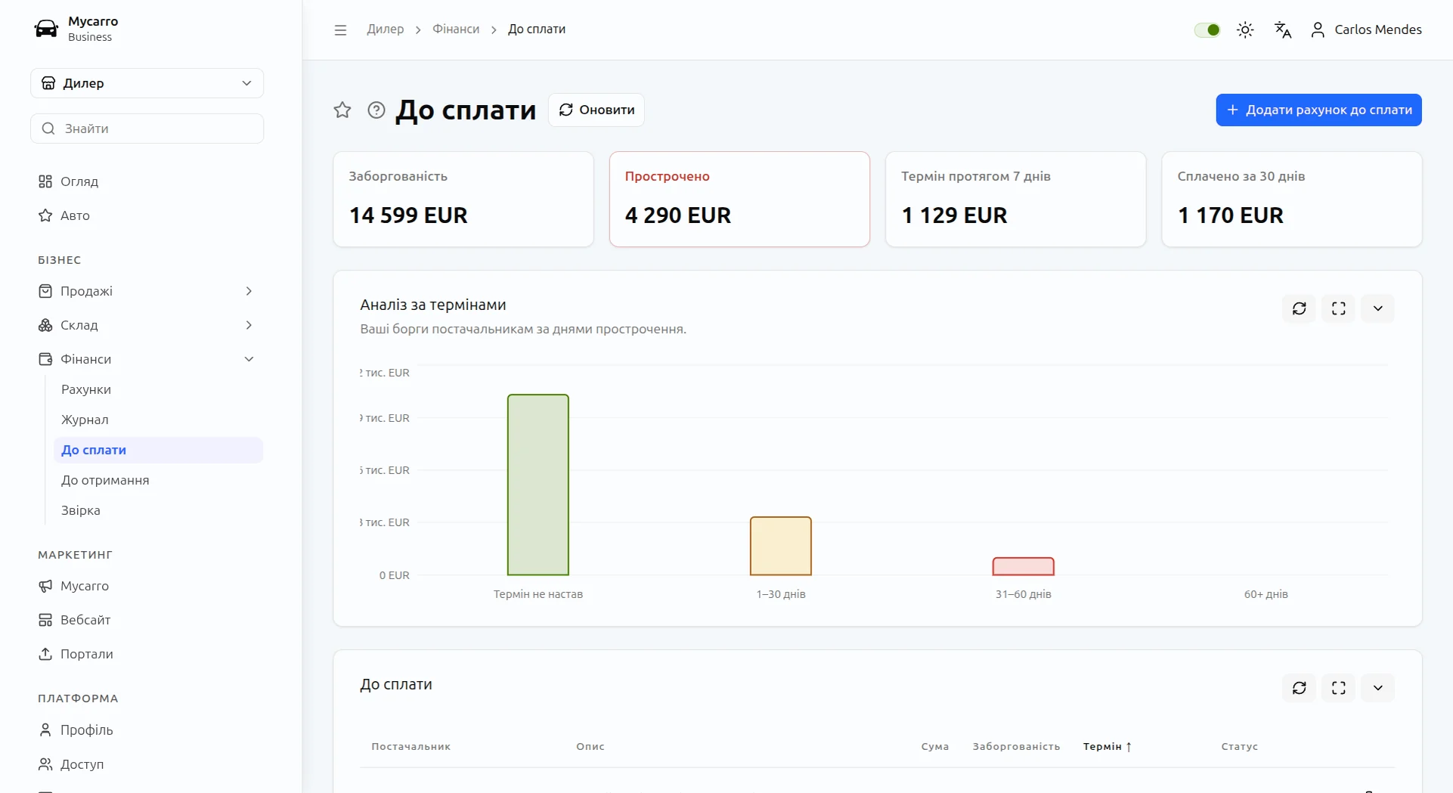
Task: Go to Фінанси breadcrumb link
Action: (x=456, y=29)
